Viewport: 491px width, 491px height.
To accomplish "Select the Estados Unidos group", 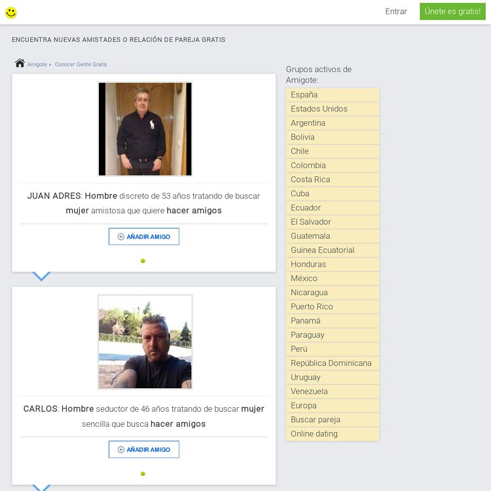I will pyautogui.click(x=333, y=109).
